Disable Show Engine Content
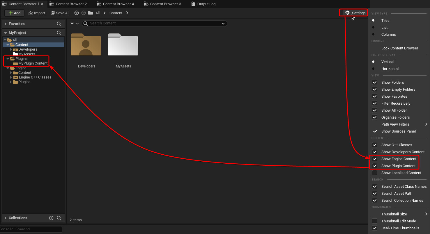The image size is (430, 234). coord(375,159)
